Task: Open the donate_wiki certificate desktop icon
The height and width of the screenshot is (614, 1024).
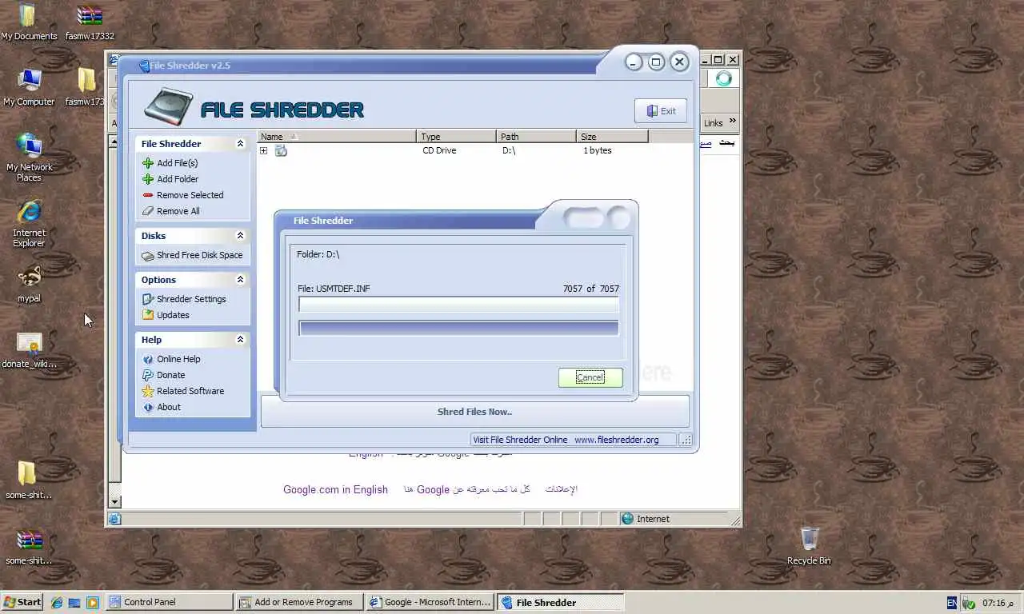Action: [x=29, y=349]
